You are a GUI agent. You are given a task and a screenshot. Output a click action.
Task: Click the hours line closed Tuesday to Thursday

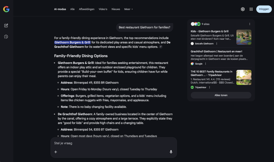coord(109,89)
